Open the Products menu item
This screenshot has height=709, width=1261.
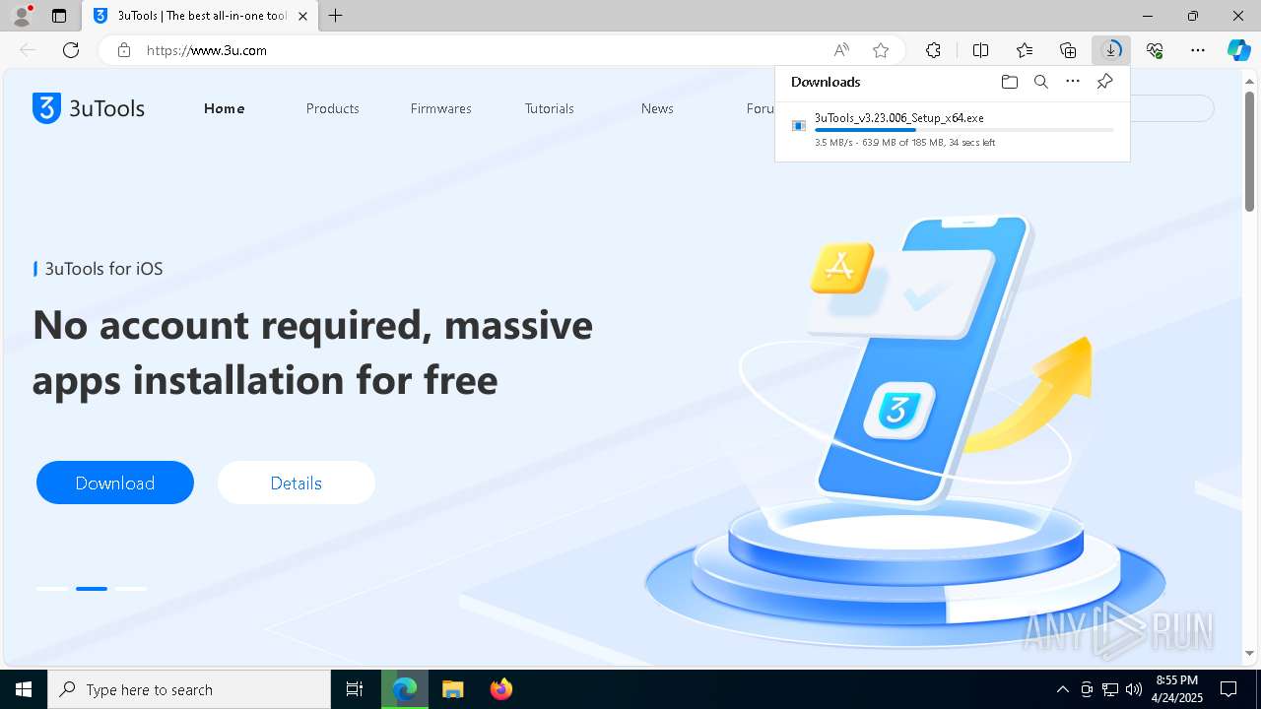[333, 108]
